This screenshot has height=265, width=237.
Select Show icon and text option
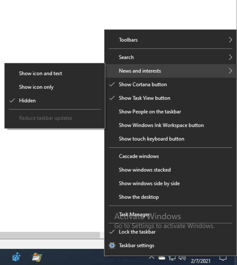point(40,73)
